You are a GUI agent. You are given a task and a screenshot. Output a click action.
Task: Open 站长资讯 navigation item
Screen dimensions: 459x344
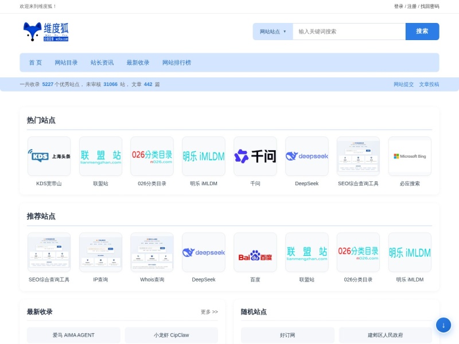pyautogui.click(x=102, y=62)
